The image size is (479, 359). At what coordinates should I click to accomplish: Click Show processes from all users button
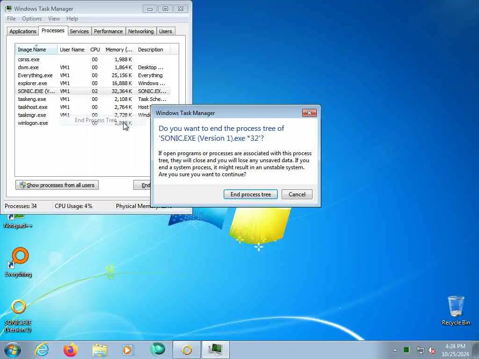57,185
